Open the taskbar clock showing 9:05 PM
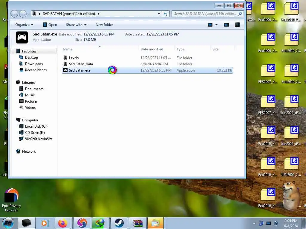This screenshot has width=306, height=229. pyautogui.click(x=291, y=223)
